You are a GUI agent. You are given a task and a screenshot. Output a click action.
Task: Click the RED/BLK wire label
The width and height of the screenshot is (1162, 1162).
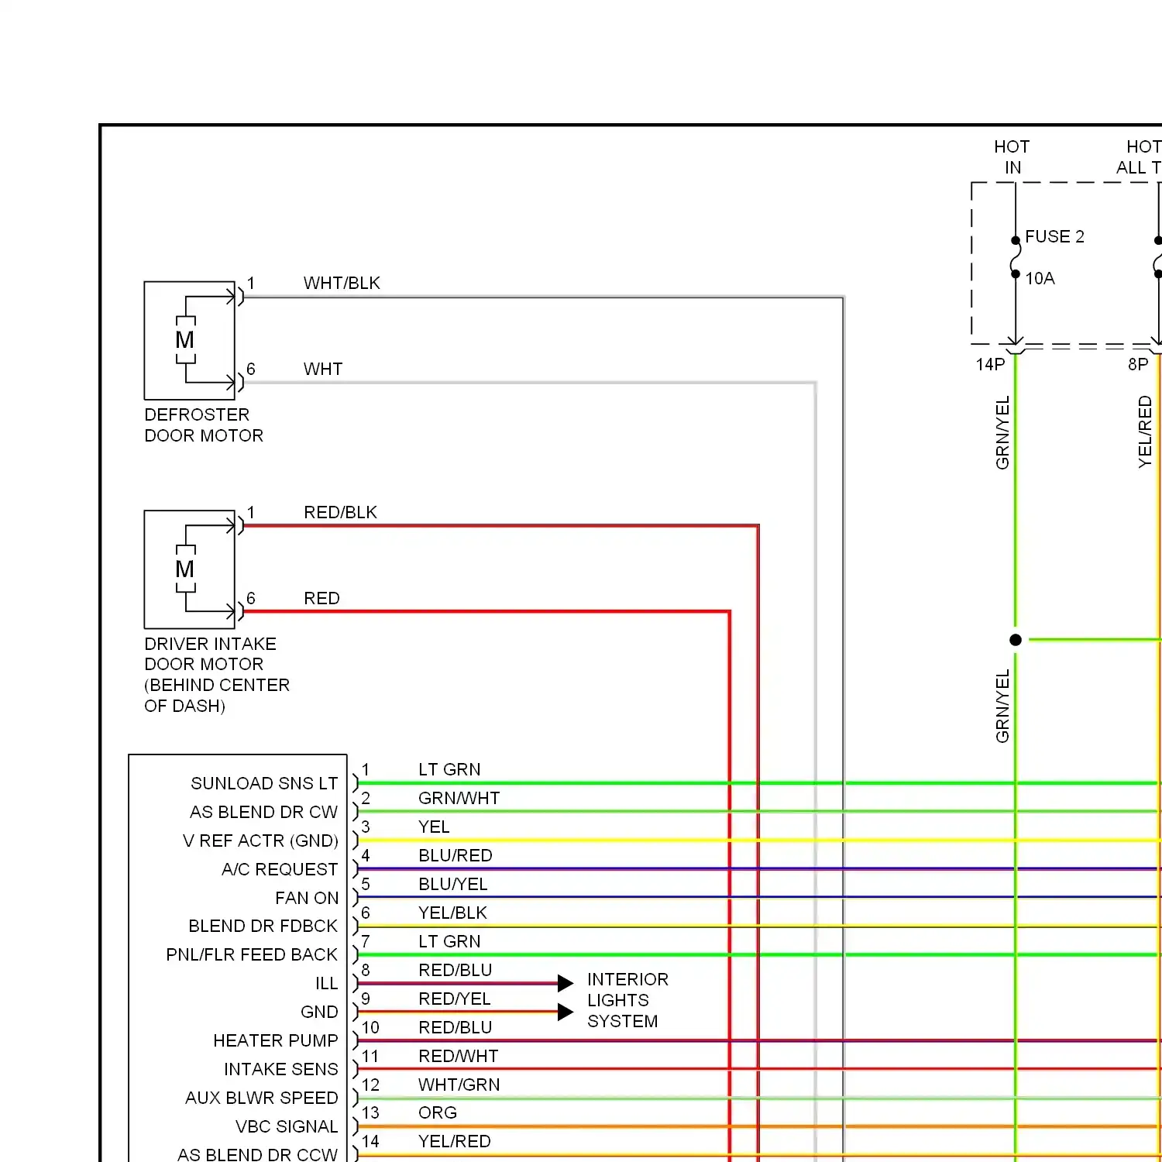tap(340, 512)
